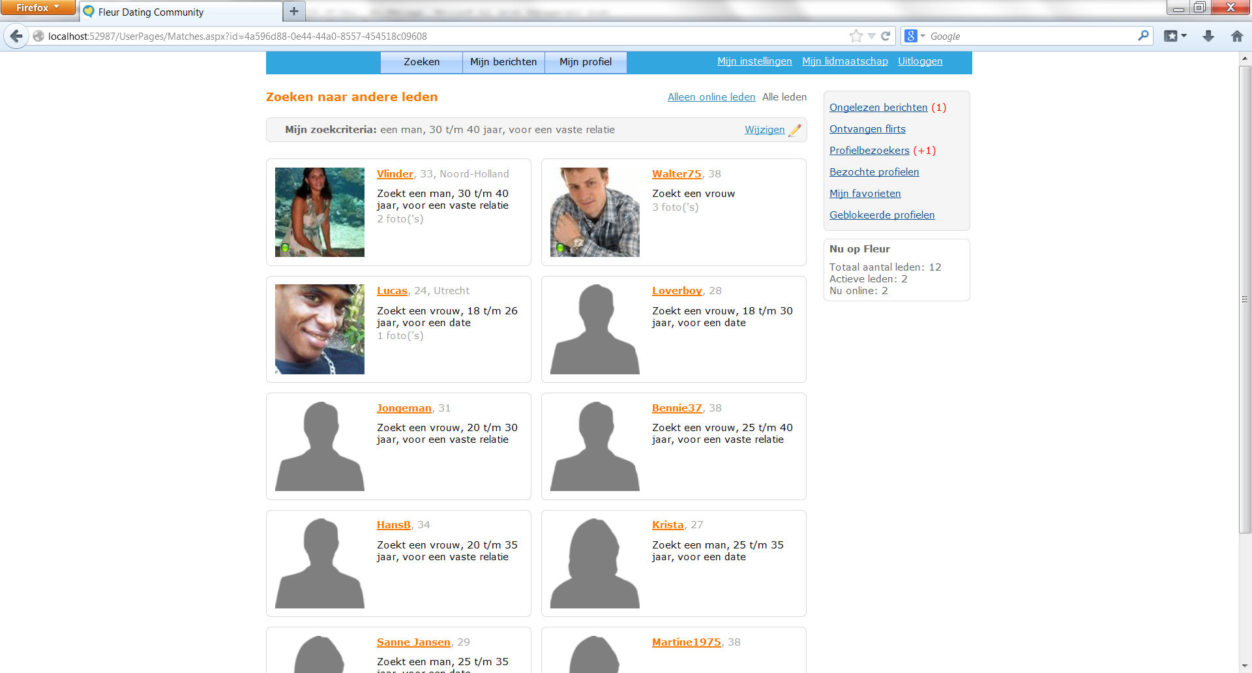Viewport: 1252px width, 673px height.
Task: Open Sanne Jansen's profile name link
Action: tap(413, 642)
